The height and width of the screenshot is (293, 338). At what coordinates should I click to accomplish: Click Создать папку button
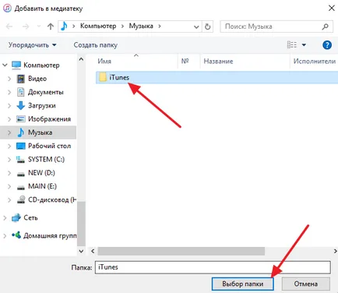pyautogui.click(x=96, y=45)
